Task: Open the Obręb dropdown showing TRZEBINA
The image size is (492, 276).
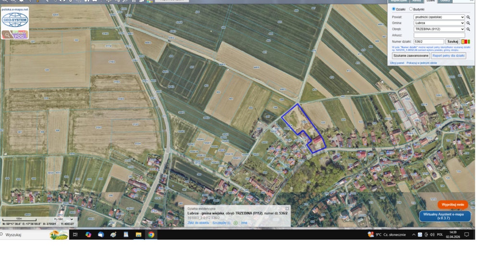Action: click(x=439, y=29)
